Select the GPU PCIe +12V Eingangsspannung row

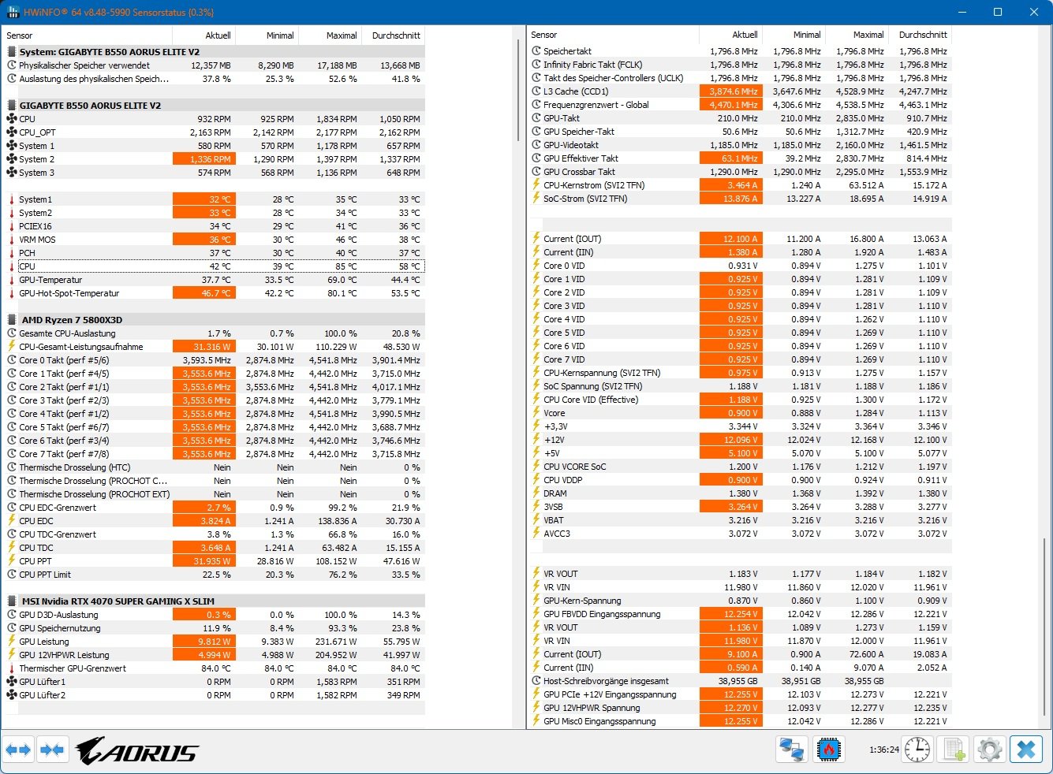pyautogui.click(x=740, y=694)
